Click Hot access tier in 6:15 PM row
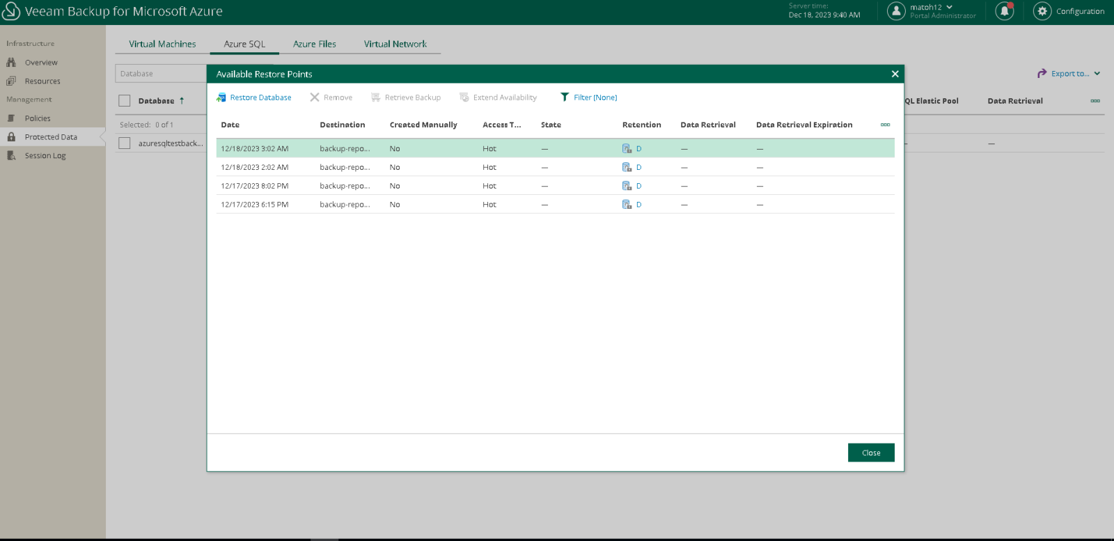This screenshot has height=541, width=1114. click(489, 205)
